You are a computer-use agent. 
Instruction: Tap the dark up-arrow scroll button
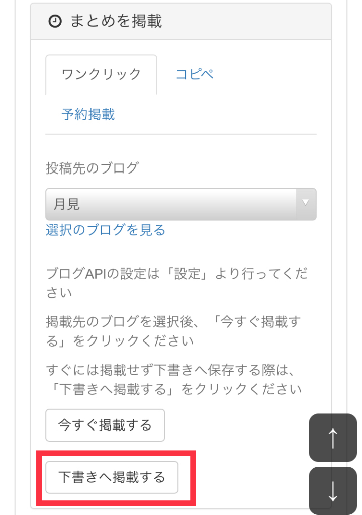coord(333,438)
